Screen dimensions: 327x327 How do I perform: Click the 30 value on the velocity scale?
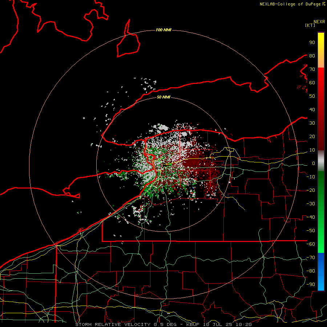pyautogui.click(x=312, y=123)
